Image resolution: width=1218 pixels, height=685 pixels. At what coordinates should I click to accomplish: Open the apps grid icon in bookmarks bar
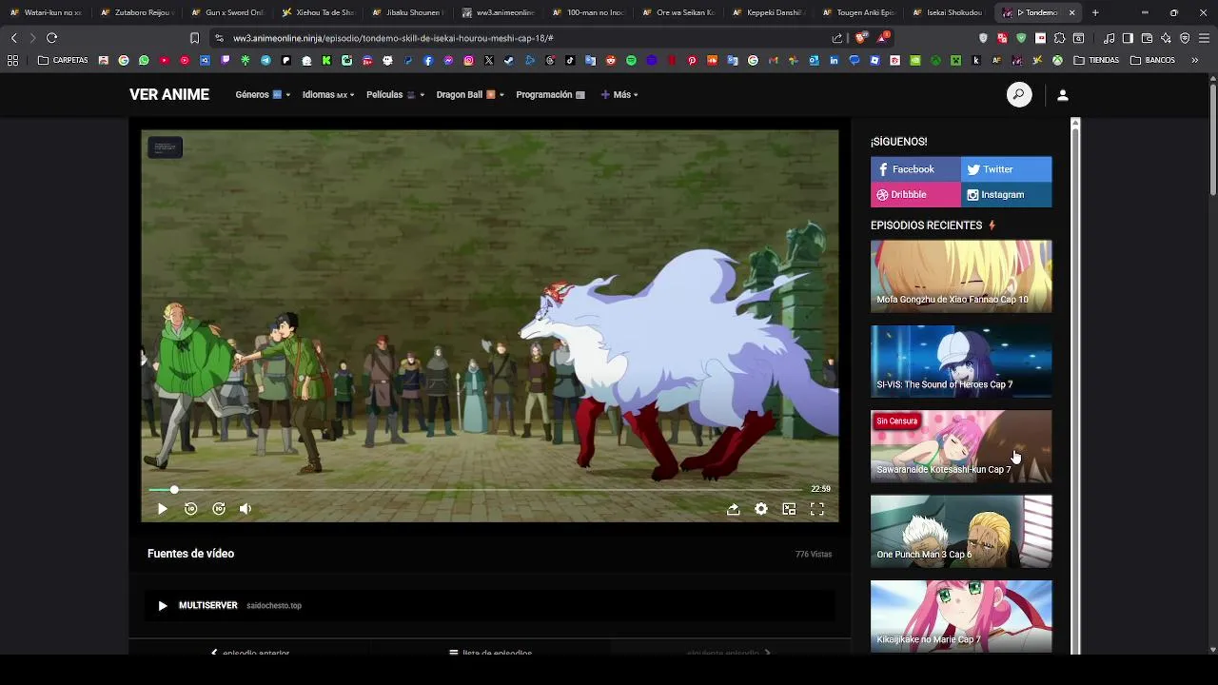[12, 60]
